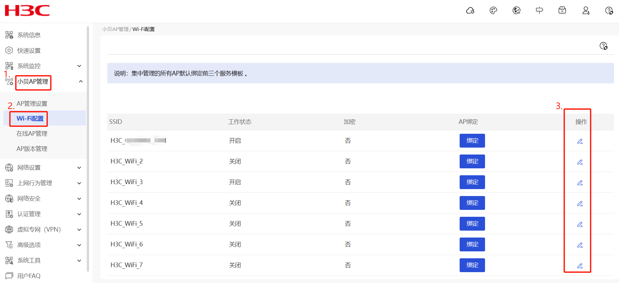Click the SSID column header
This screenshot has width=619, height=283.
116,122
